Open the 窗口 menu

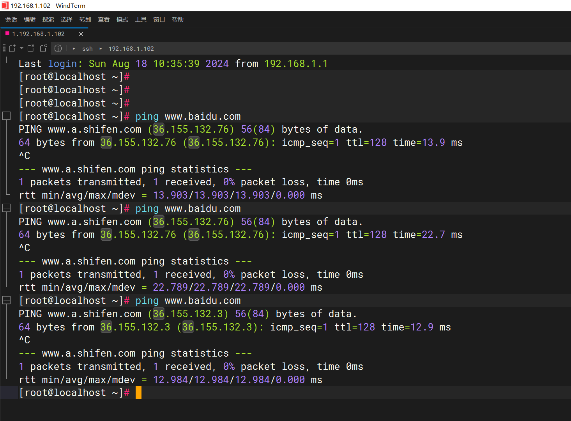pos(159,19)
